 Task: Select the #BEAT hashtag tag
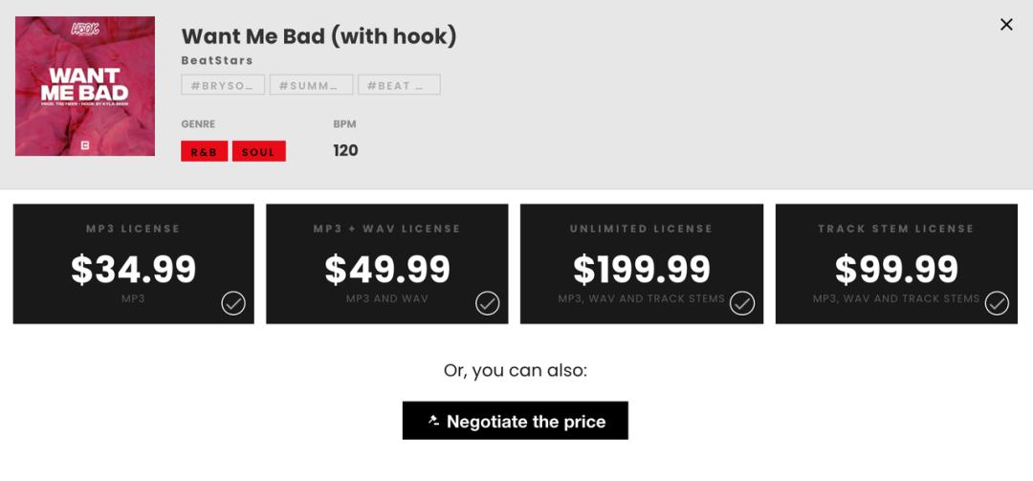[399, 85]
